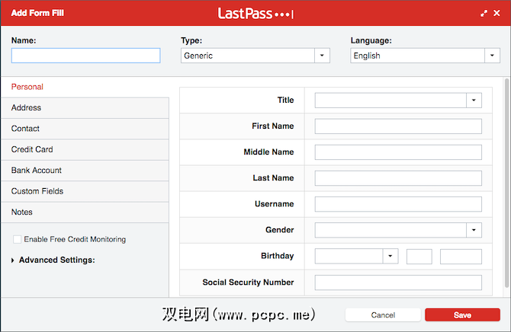The image size is (511, 332).
Task: Click the First Name field
Action: click(x=398, y=126)
